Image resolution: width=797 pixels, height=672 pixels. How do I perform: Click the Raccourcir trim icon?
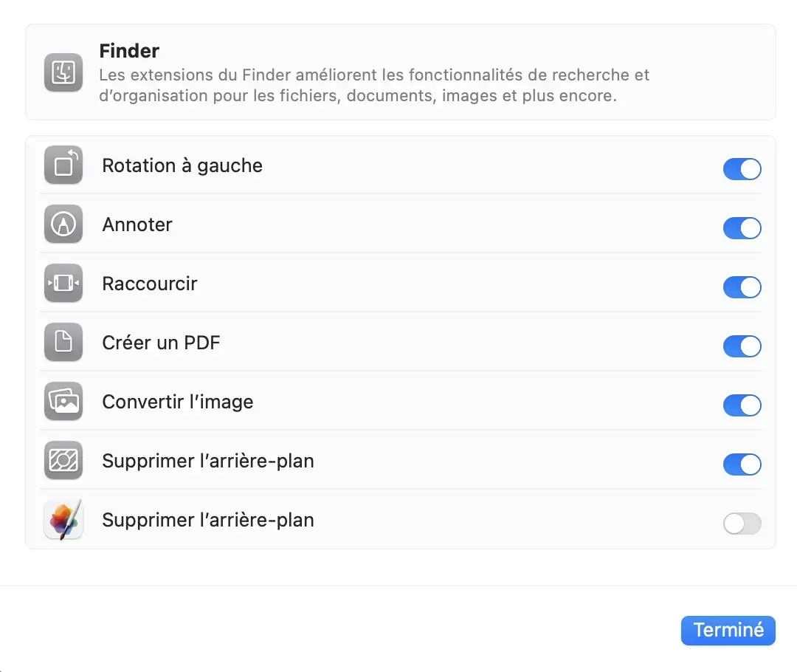click(x=63, y=284)
